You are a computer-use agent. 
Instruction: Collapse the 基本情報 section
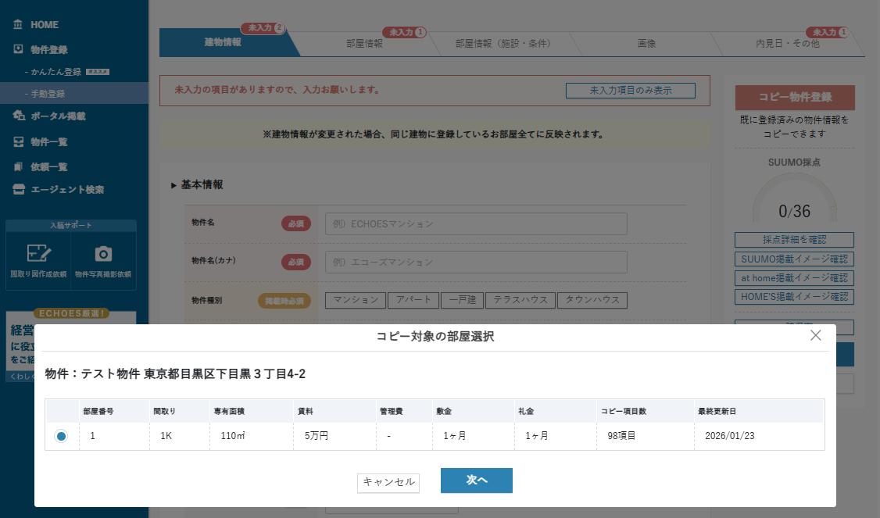(173, 185)
